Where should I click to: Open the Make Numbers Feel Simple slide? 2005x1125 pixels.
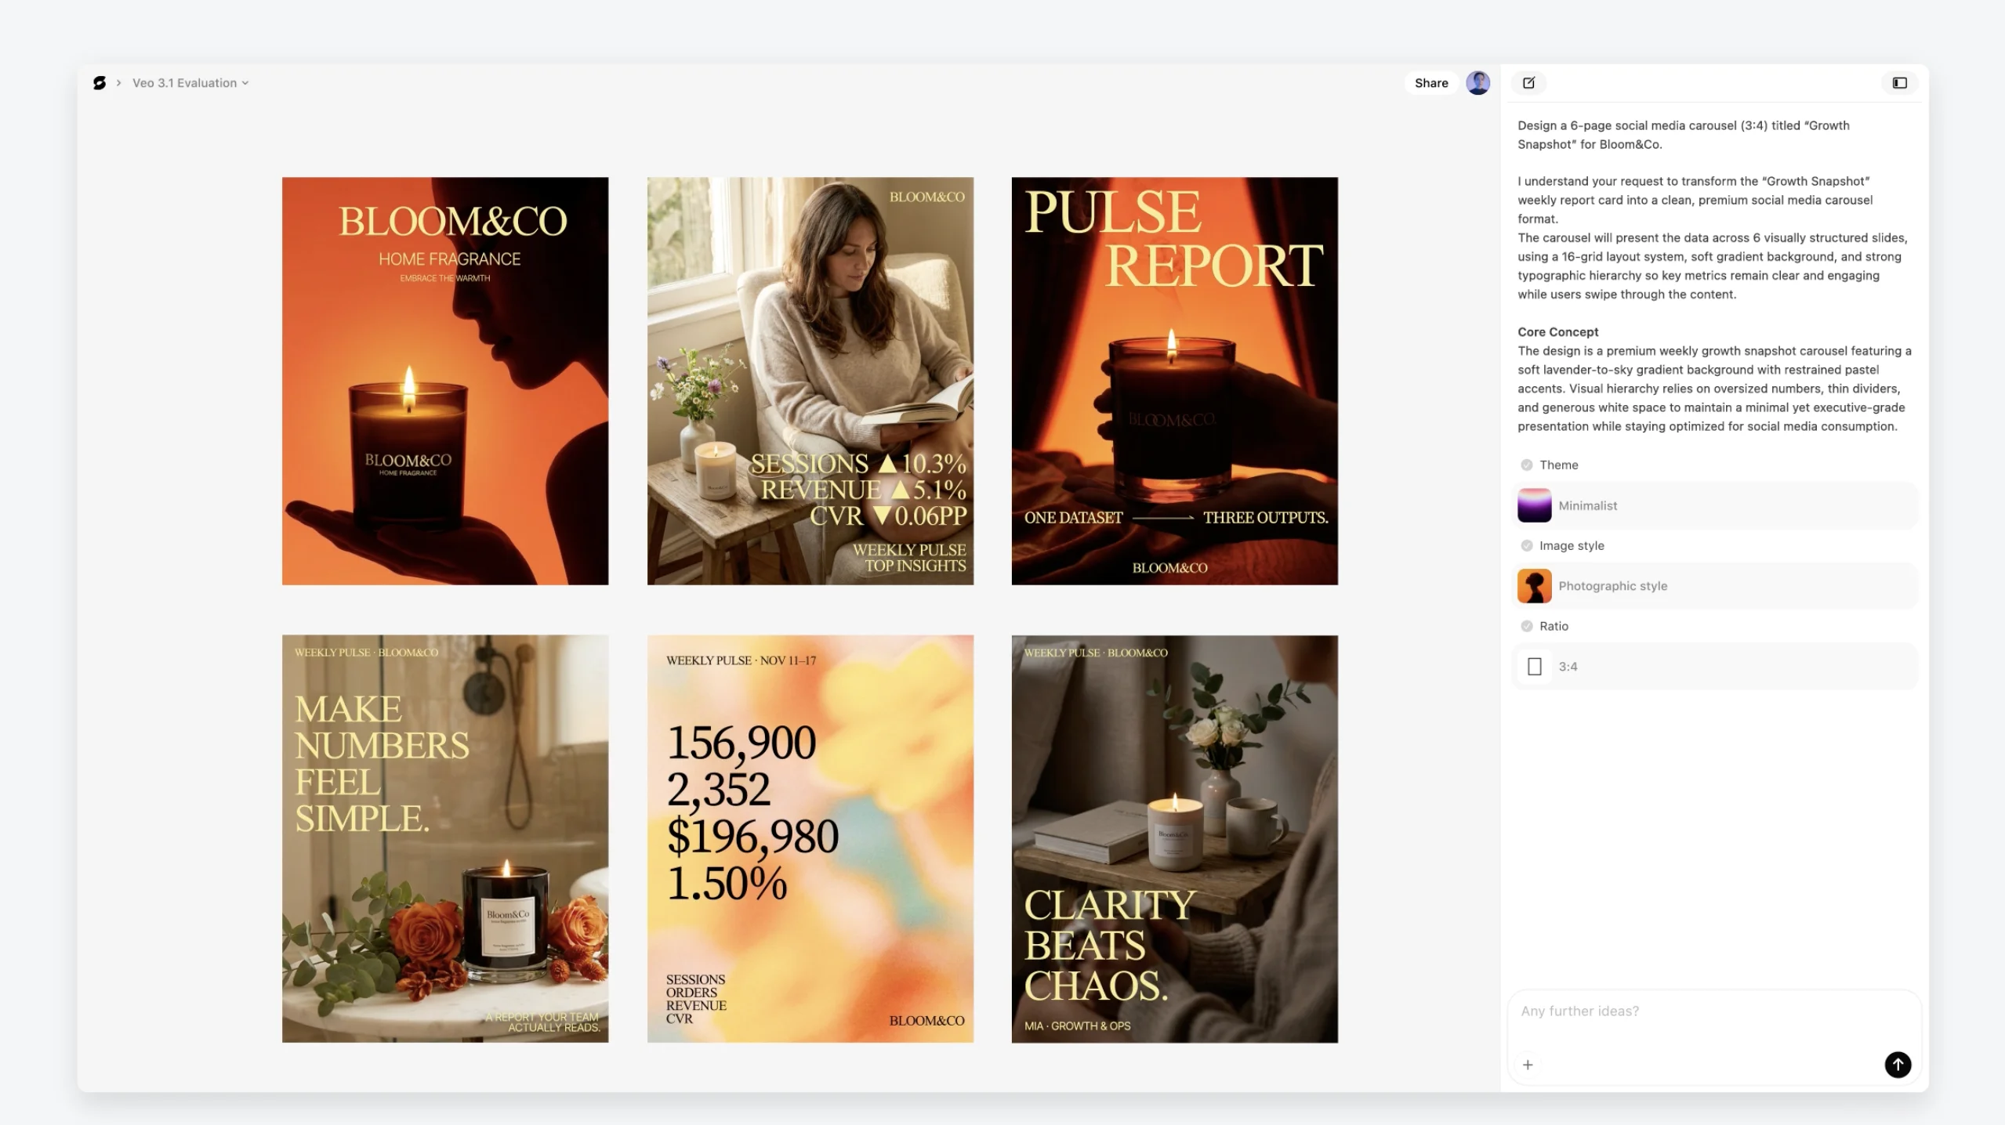click(444, 838)
